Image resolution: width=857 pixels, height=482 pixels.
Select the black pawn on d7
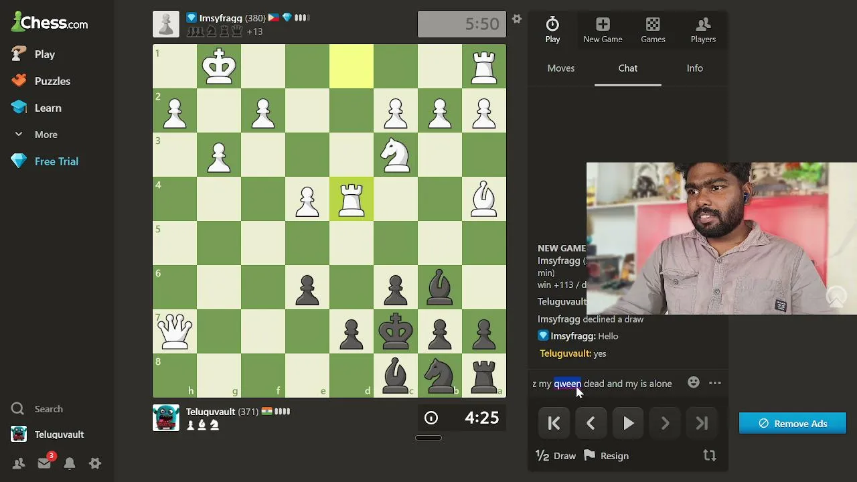coord(352,331)
